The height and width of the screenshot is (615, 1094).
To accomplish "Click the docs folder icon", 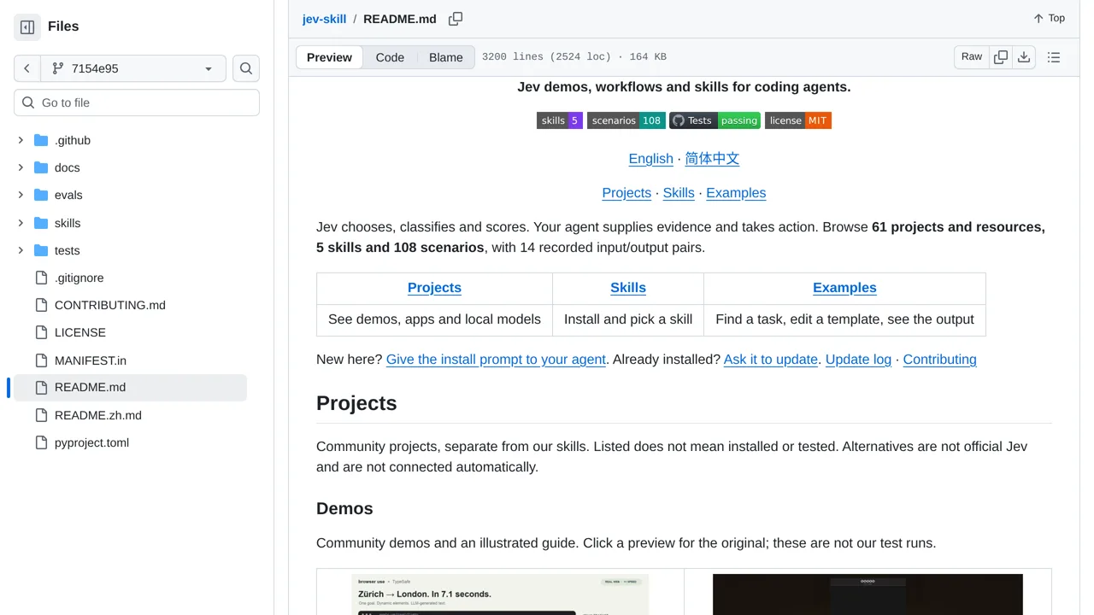I will coord(41,167).
